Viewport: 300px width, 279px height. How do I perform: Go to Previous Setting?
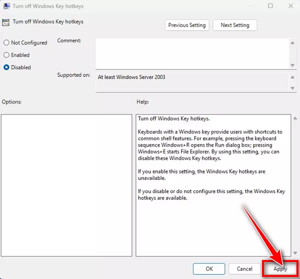[x=187, y=25]
